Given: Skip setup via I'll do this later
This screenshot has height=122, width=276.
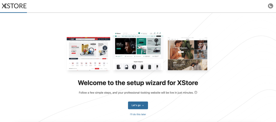Looking at the screenshot, I should coord(138,114).
